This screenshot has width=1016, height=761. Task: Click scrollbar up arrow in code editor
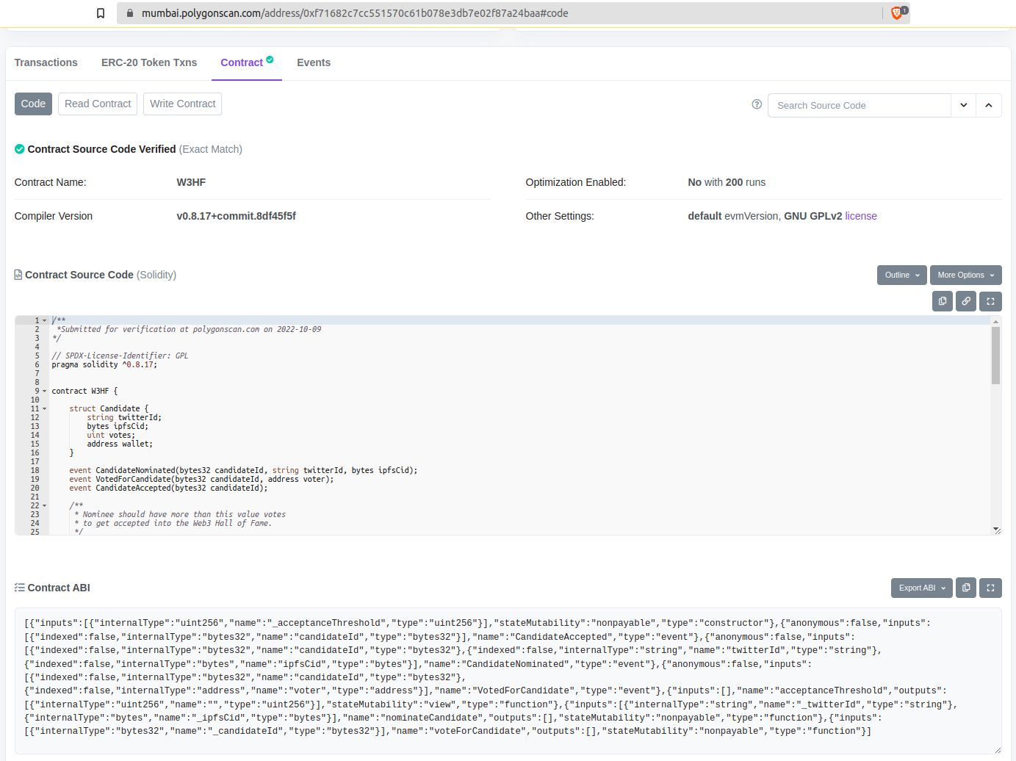pos(996,321)
